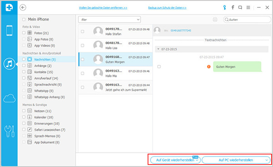The width and height of the screenshot is (273, 167).
Task: Select WhatsApp Anhang (0) category
Action: tap(50, 97)
